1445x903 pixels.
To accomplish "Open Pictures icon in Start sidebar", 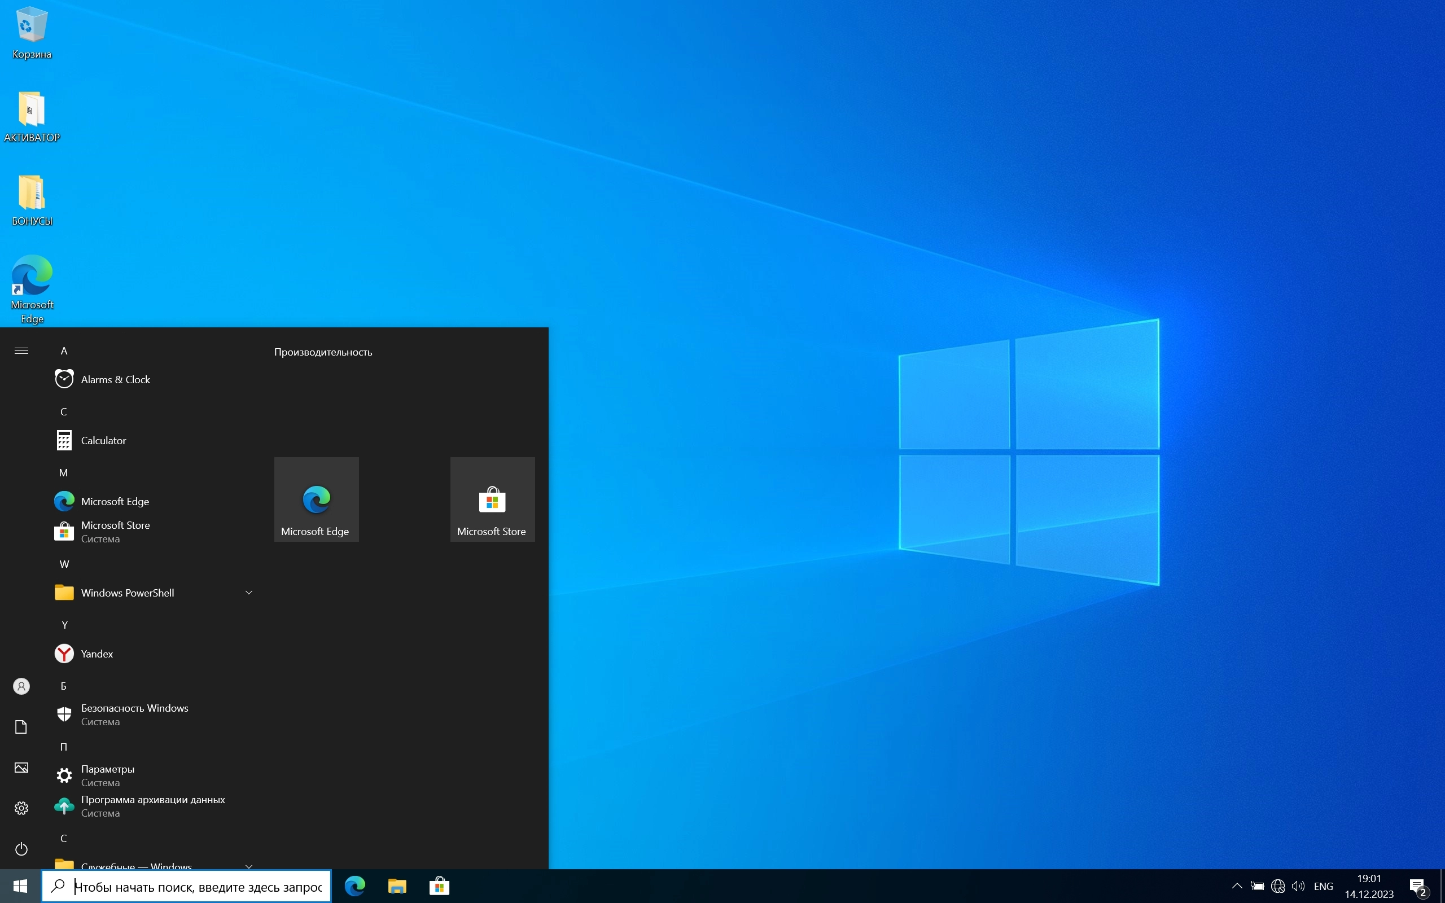I will [x=21, y=768].
